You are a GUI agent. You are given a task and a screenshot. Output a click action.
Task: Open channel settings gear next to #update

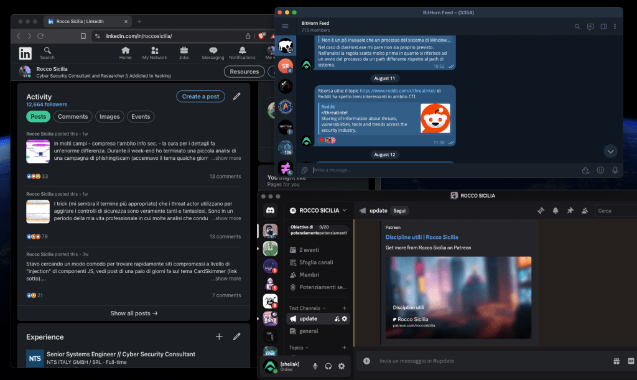point(344,318)
